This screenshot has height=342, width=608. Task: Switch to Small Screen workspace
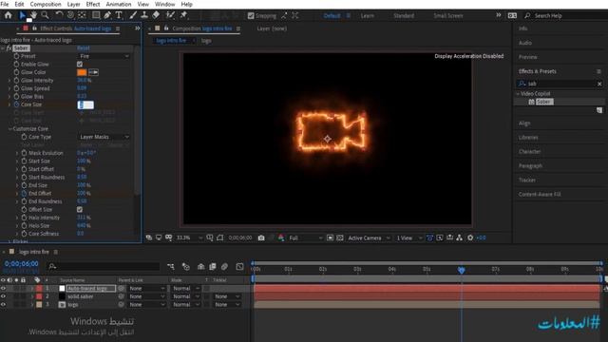tap(447, 16)
